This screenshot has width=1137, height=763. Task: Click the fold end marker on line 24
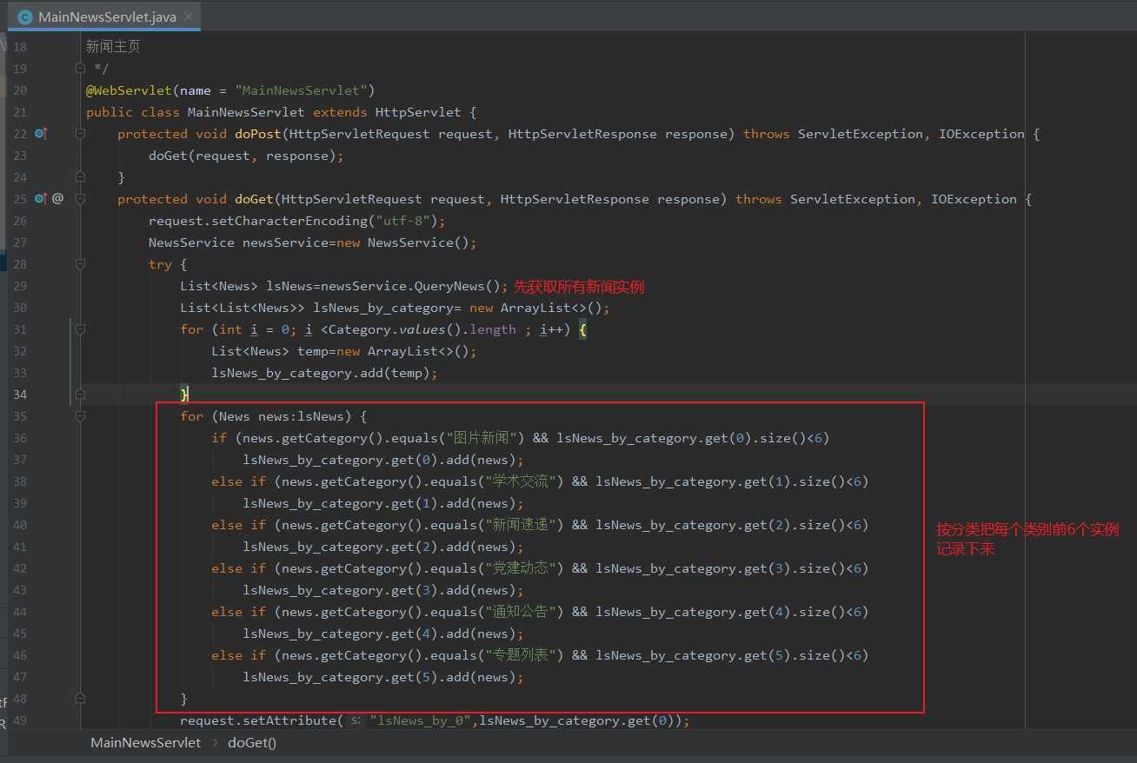tap(80, 177)
